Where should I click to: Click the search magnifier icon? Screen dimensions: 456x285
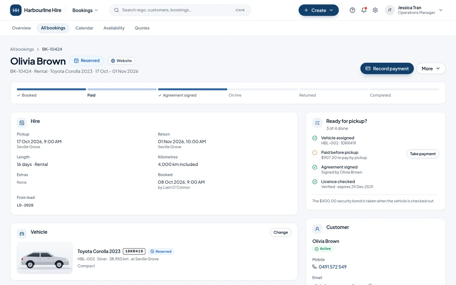(116, 10)
